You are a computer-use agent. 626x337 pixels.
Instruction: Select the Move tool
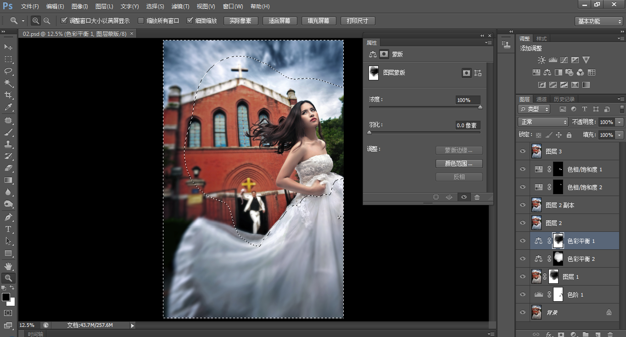coord(8,47)
